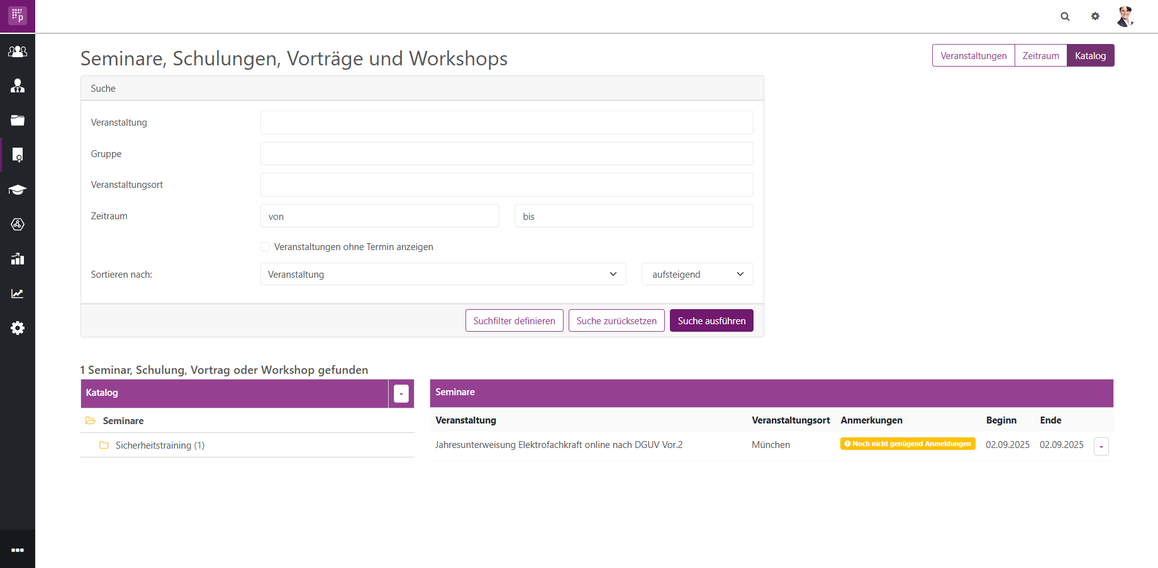Screen dimensions: 1158x568
Task: Open the Sortieren nach Veranstaltung dropdown
Action: (x=443, y=274)
